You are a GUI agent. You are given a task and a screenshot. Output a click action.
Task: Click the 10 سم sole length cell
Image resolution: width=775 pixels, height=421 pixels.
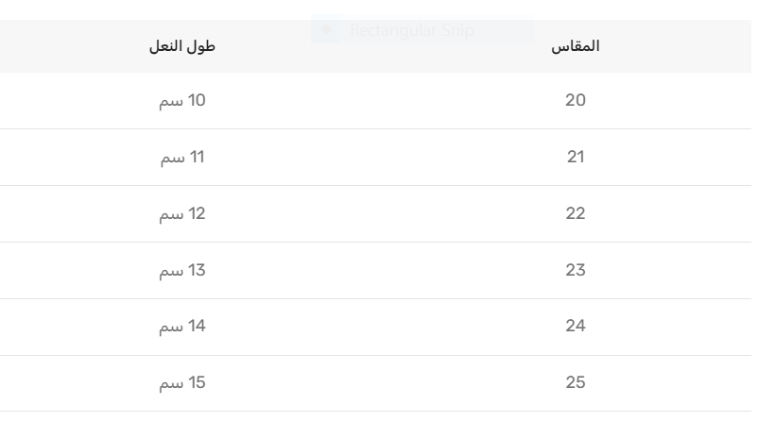182,100
